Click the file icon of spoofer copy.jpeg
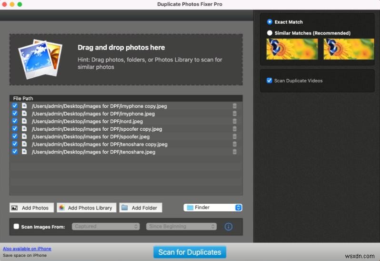 click(24, 129)
